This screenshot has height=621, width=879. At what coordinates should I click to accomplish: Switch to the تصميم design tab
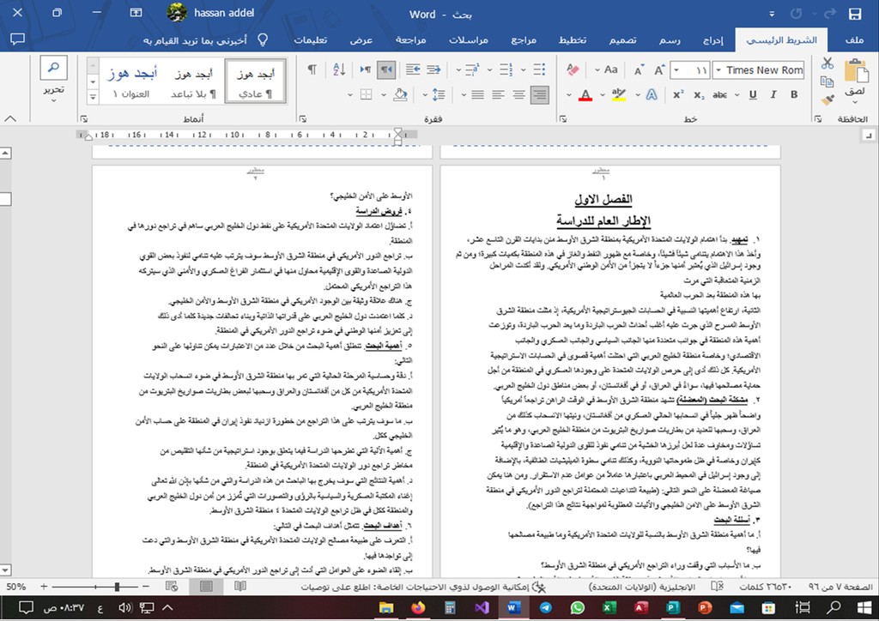623,40
